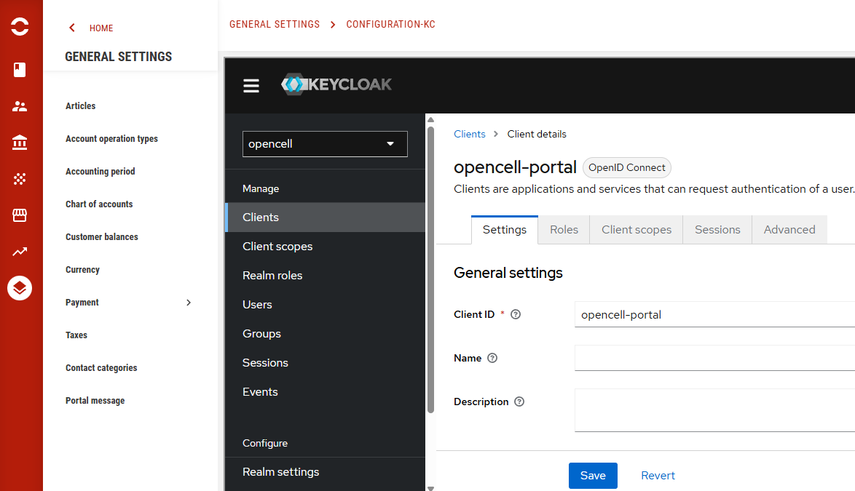
Task: Click the trending chart icon in sidebar
Action: [x=20, y=252]
